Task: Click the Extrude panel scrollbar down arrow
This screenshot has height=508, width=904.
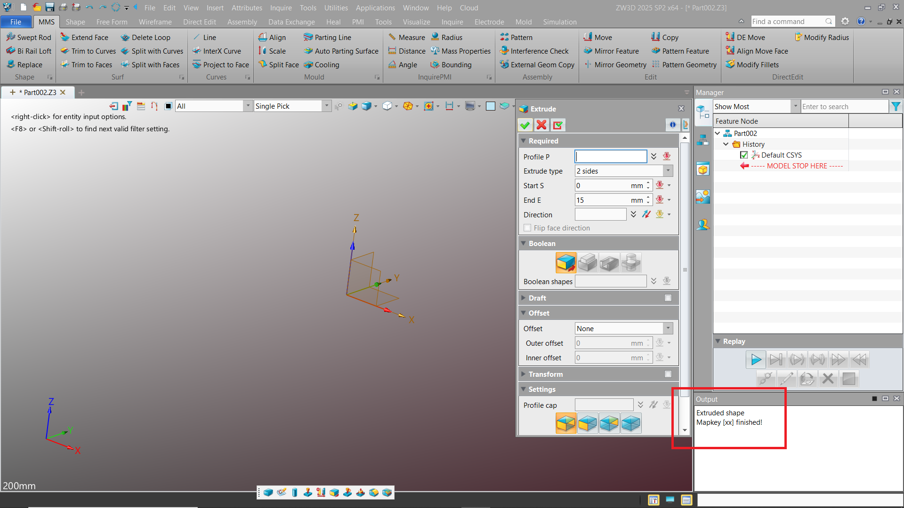Action: (x=685, y=430)
